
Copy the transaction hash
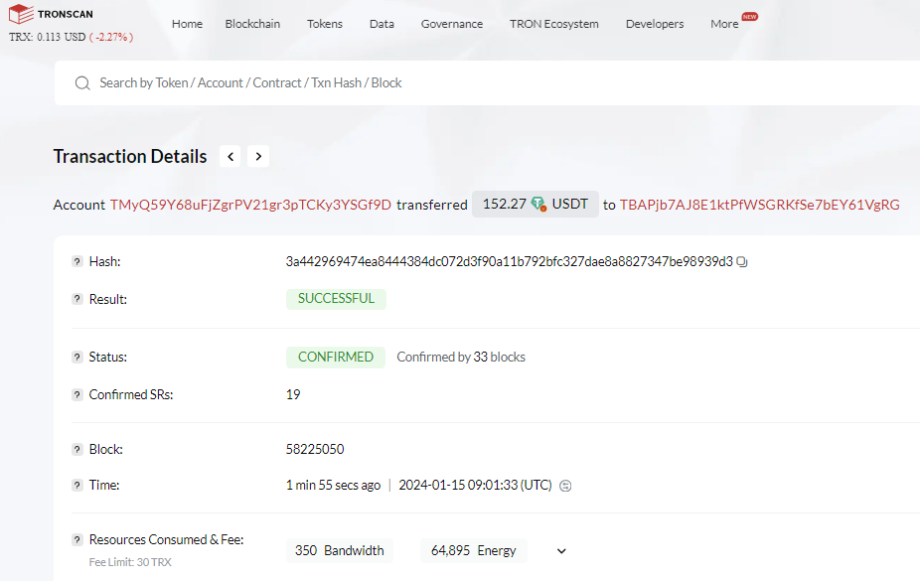[x=742, y=262]
